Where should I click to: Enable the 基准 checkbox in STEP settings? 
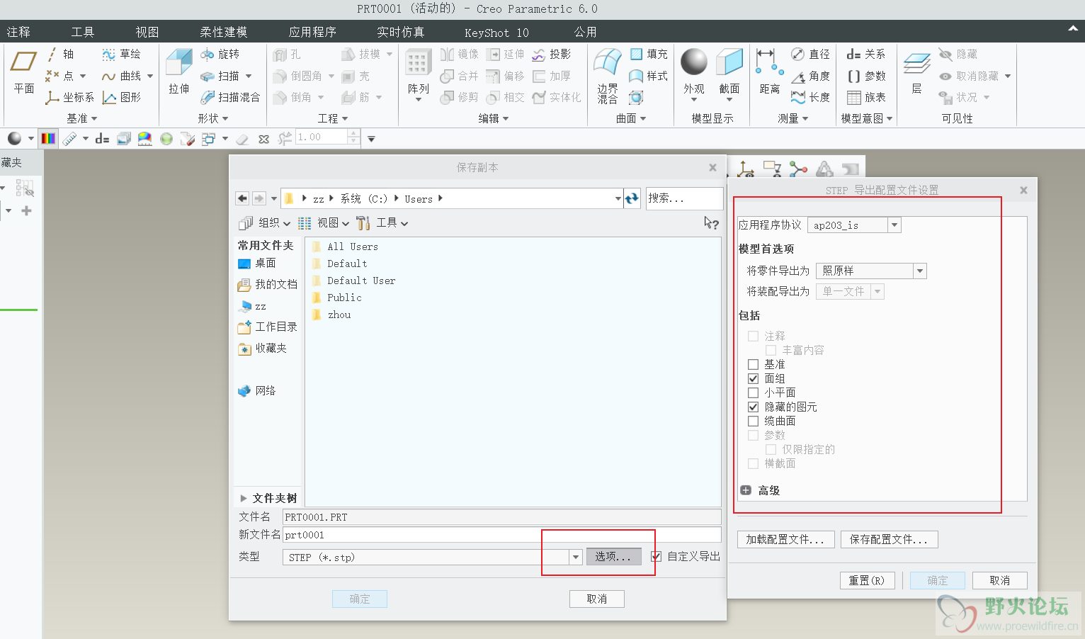tap(753, 364)
